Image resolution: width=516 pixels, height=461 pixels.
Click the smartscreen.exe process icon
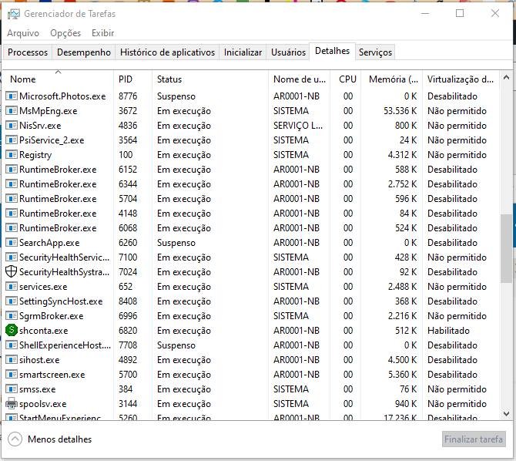click(x=12, y=375)
